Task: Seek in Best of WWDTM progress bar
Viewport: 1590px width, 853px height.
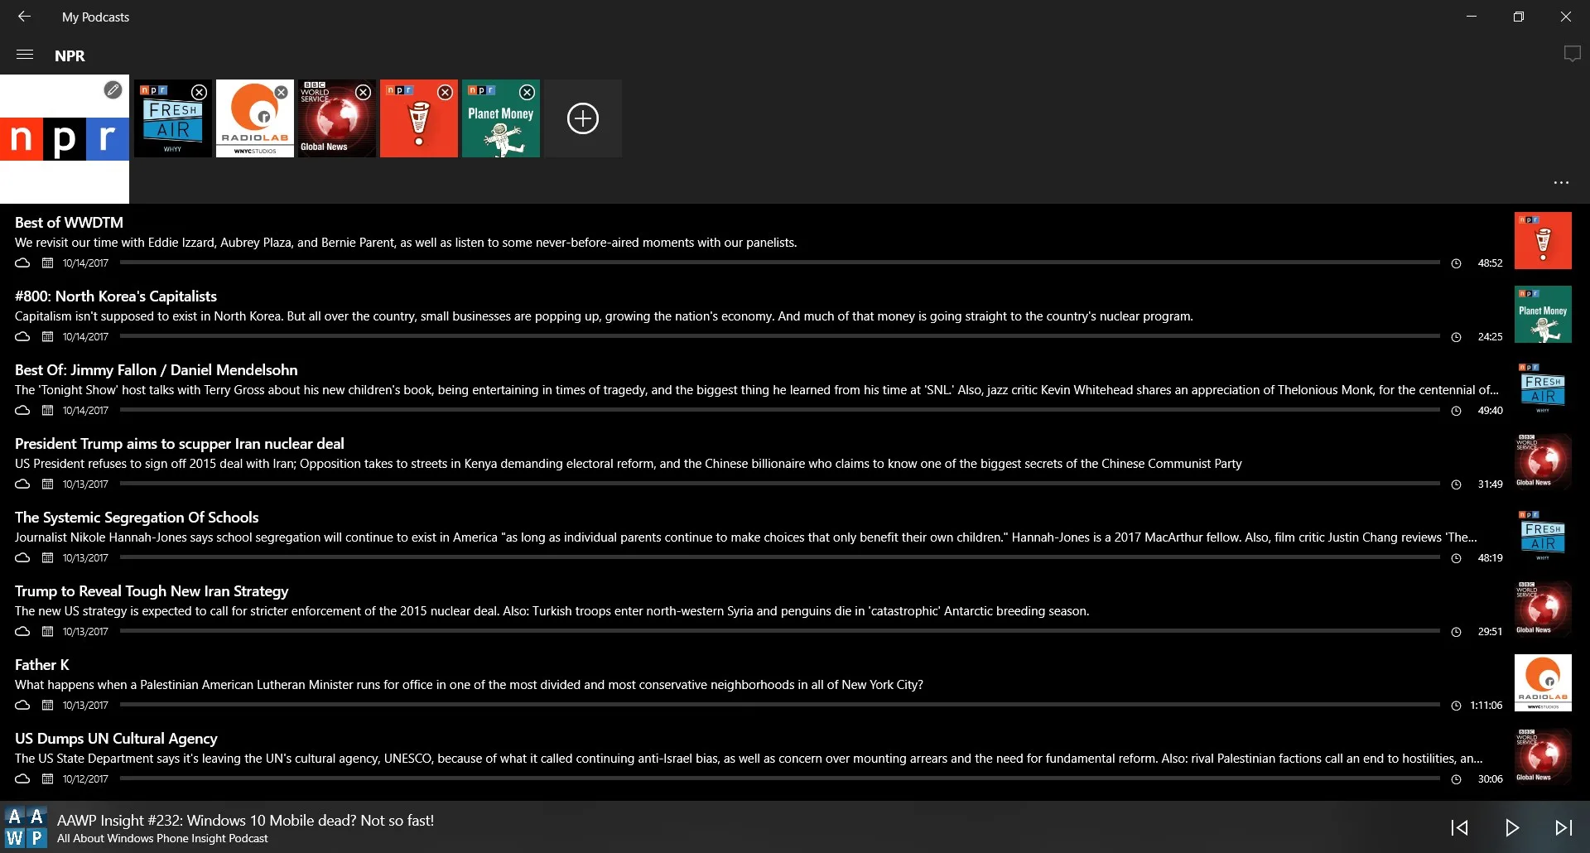Action: click(x=779, y=263)
